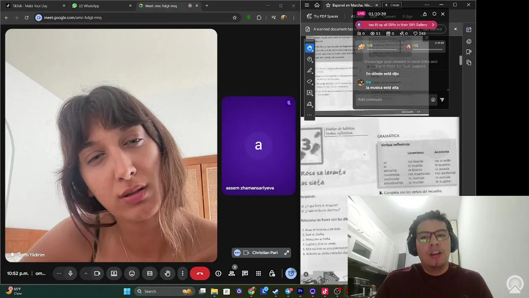The height and width of the screenshot is (298, 529).
Task: Open options dots on Christian Pari tile
Action: click(x=237, y=253)
